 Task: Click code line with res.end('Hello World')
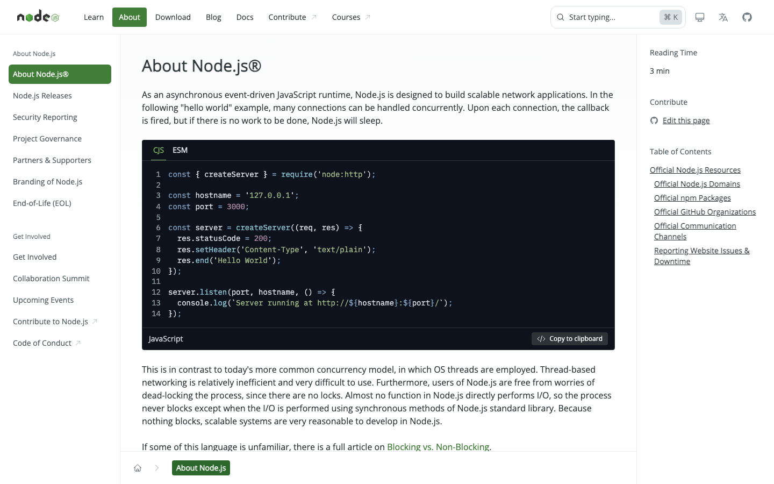pos(229,260)
